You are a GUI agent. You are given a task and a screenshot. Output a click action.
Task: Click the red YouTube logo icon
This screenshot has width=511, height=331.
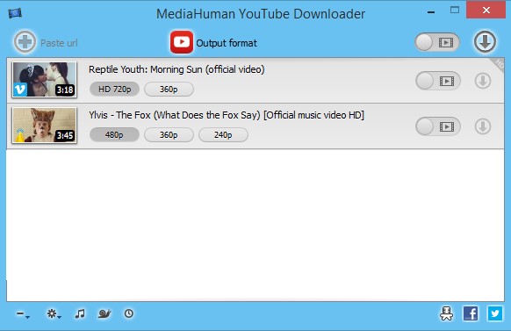pyautogui.click(x=182, y=42)
